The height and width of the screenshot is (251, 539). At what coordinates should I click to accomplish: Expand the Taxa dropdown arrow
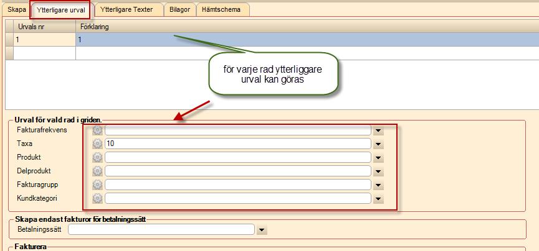[378, 144]
